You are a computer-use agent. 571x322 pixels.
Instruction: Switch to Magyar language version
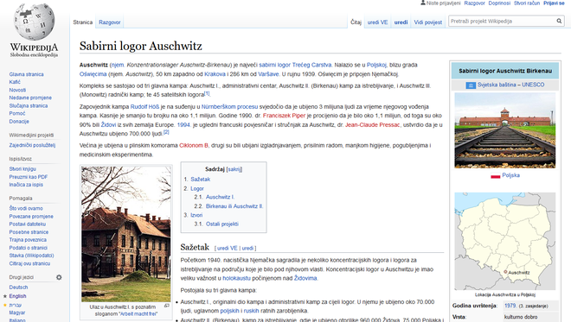(17, 313)
